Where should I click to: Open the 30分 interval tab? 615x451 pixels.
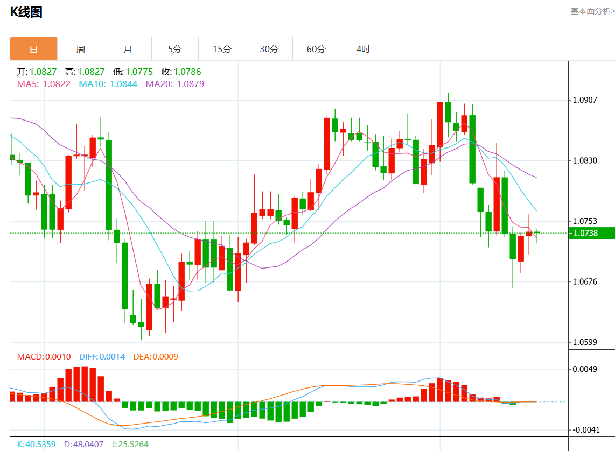(269, 49)
